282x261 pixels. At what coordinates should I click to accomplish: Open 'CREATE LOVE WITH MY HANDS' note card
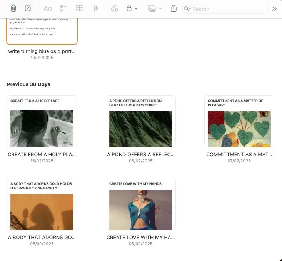click(x=141, y=204)
